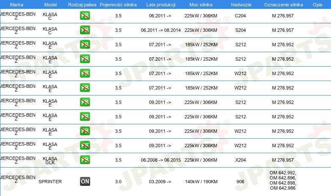Click the petrol PB icon in the C204 row
The height and width of the screenshot is (196, 331).
[85, 15]
